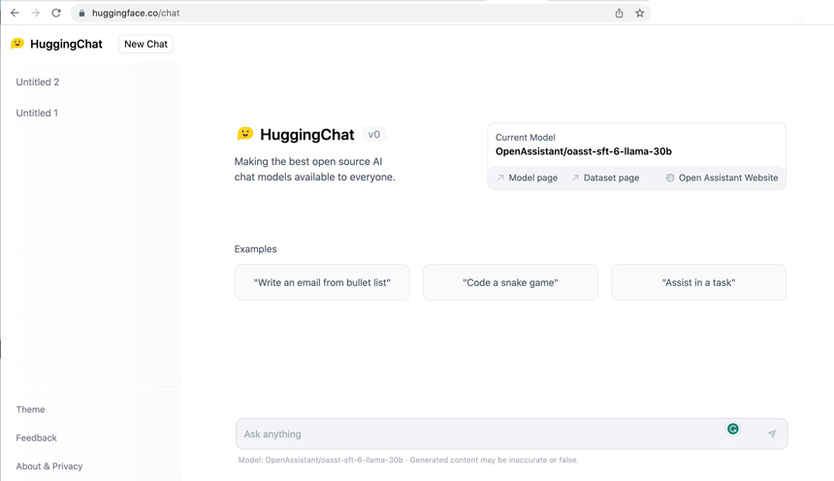Click the browser back arrow

15,13
